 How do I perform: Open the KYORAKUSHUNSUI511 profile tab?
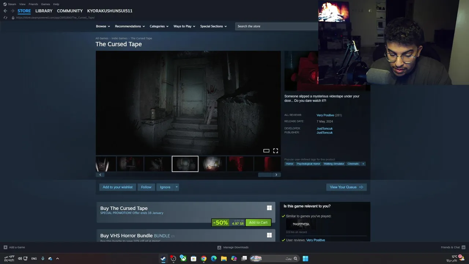coord(110,11)
